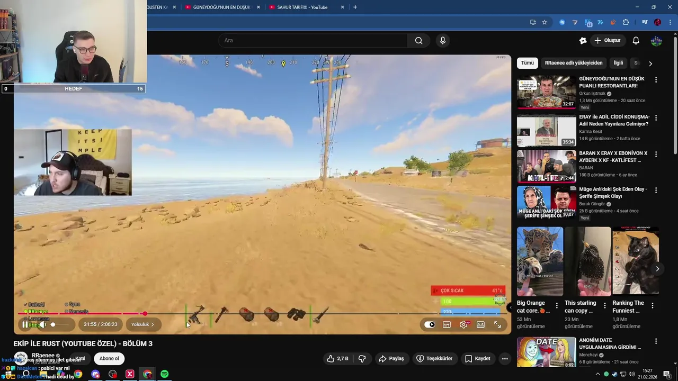Open Chrome media controls music-note icon
Viewport: 678px width, 381px height.
pyautogui.click(x=645, y=22)
